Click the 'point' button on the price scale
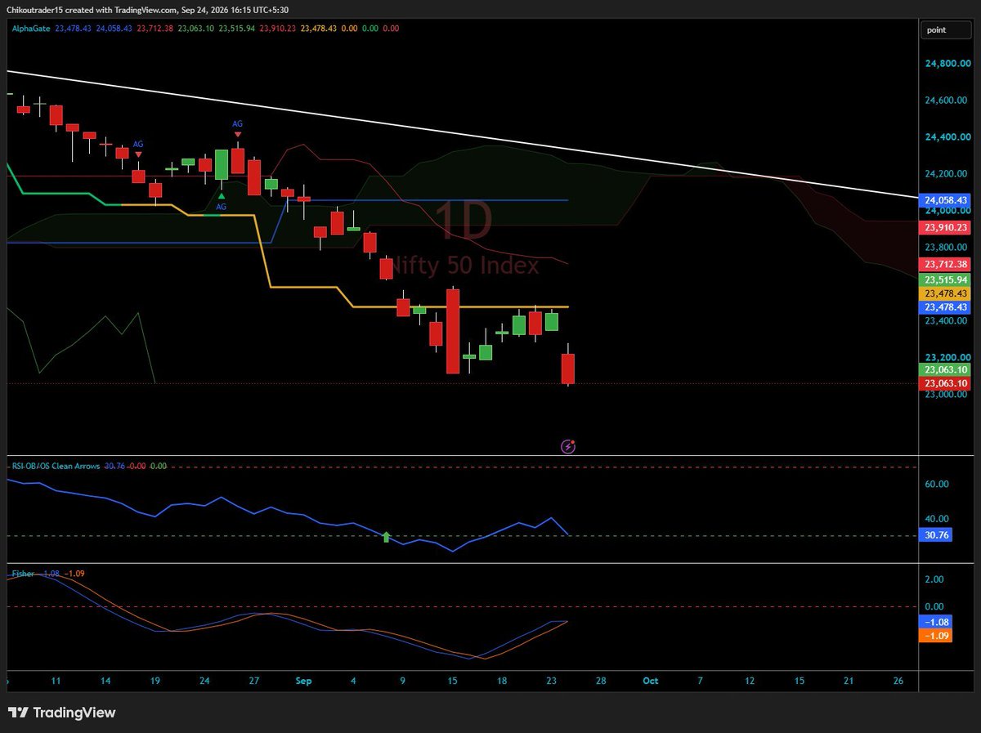 (x=947, y=30)
